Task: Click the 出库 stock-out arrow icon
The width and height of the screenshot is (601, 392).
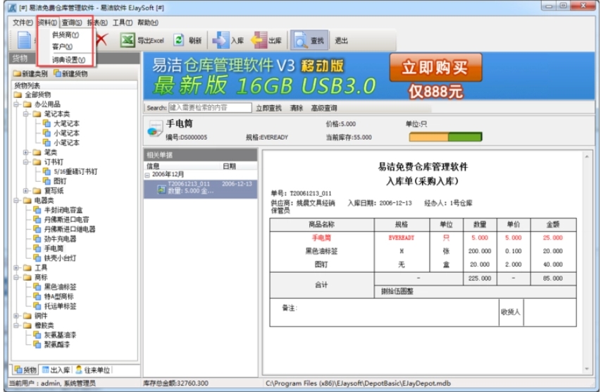Action: (259, 40)
